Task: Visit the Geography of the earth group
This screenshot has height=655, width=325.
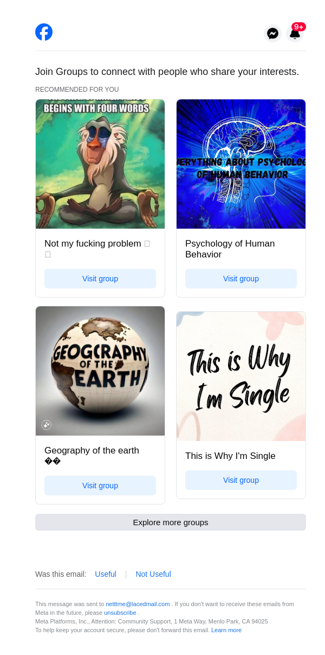Action: (x=100, y=486)
